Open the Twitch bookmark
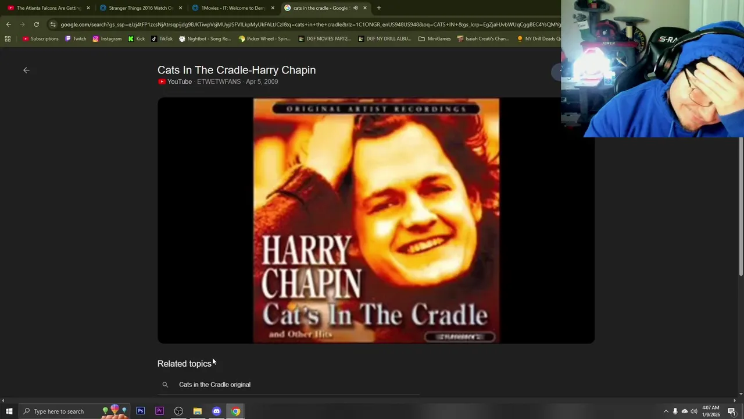744x419 pixels. coord(76,39)
